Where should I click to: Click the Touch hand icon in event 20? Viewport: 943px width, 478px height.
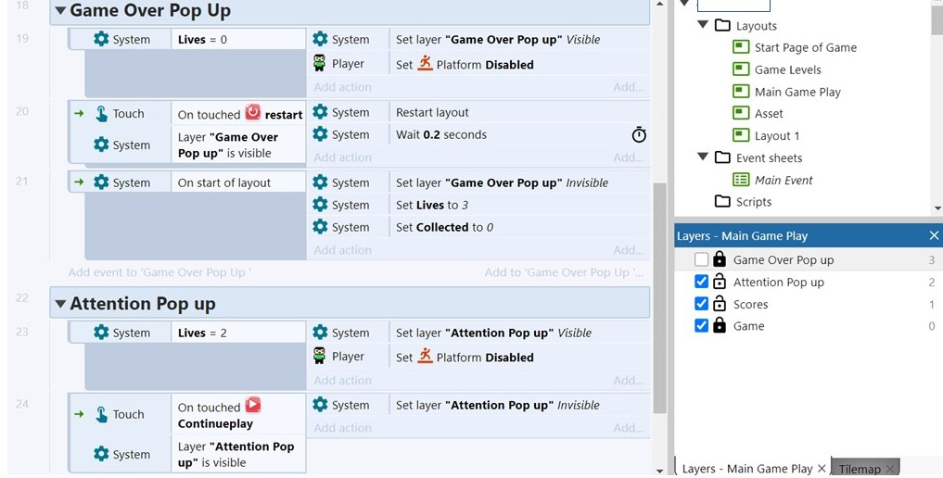pyautogui.click(x=102, y=114)
